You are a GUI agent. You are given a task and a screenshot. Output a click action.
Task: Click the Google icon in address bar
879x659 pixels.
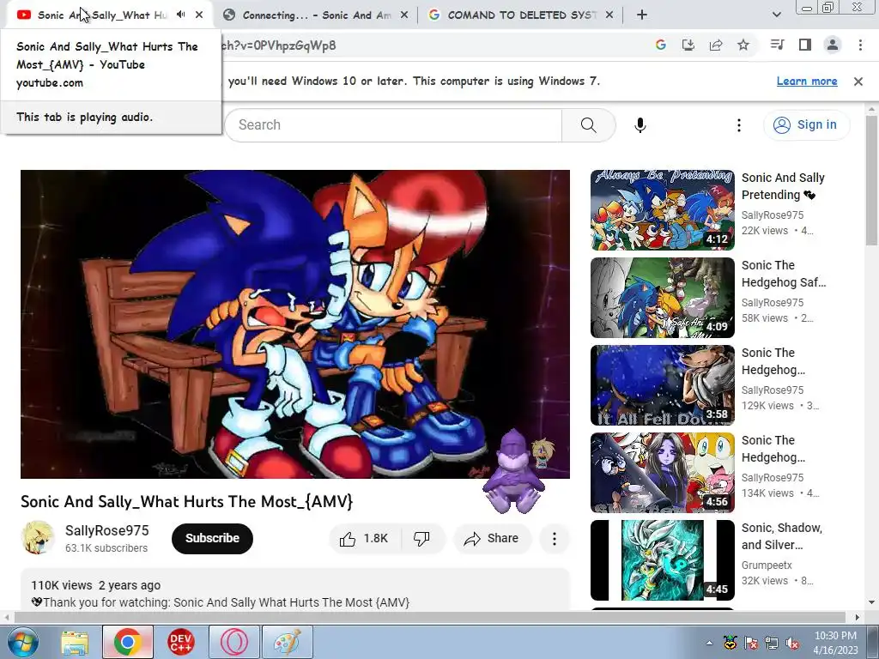pyautogui.click(x=660, y=45)
